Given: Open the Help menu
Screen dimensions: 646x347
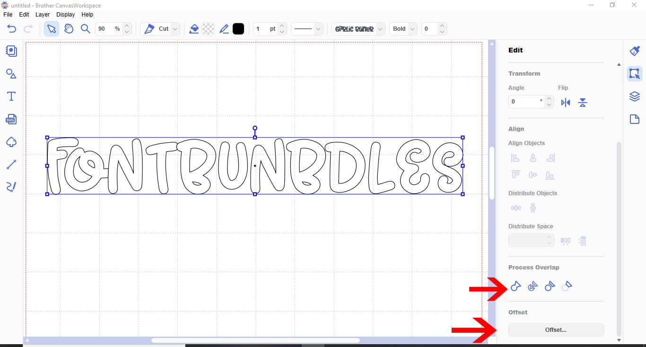Looking at the screenshot, I should click(x=87, y=15).
